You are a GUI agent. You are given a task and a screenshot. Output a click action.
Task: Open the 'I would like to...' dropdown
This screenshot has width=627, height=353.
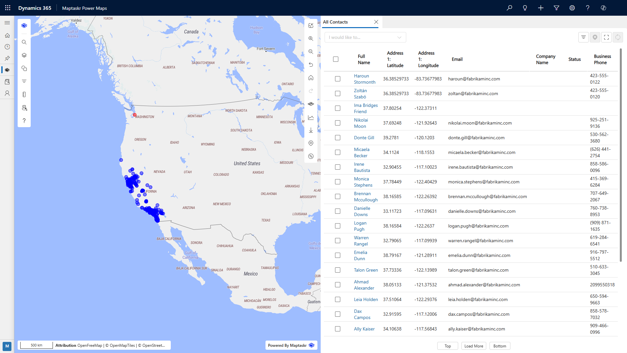pyautogui.click(x=365, y=37)
